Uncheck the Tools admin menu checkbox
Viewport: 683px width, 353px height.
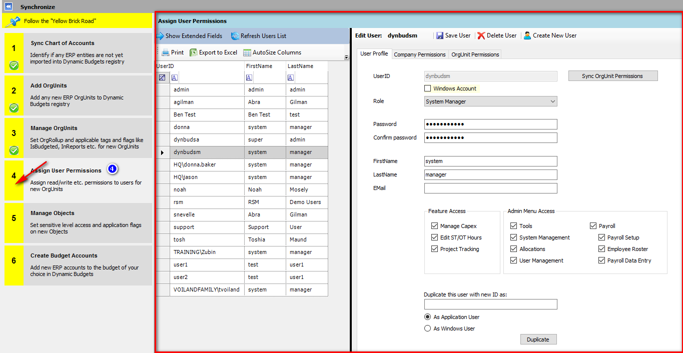513,226
